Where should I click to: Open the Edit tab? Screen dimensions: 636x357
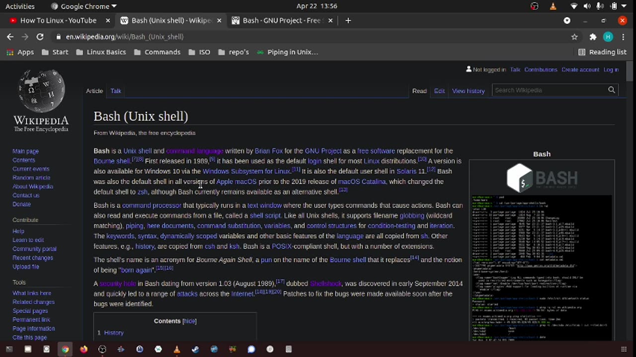click(x=439, y=91)
